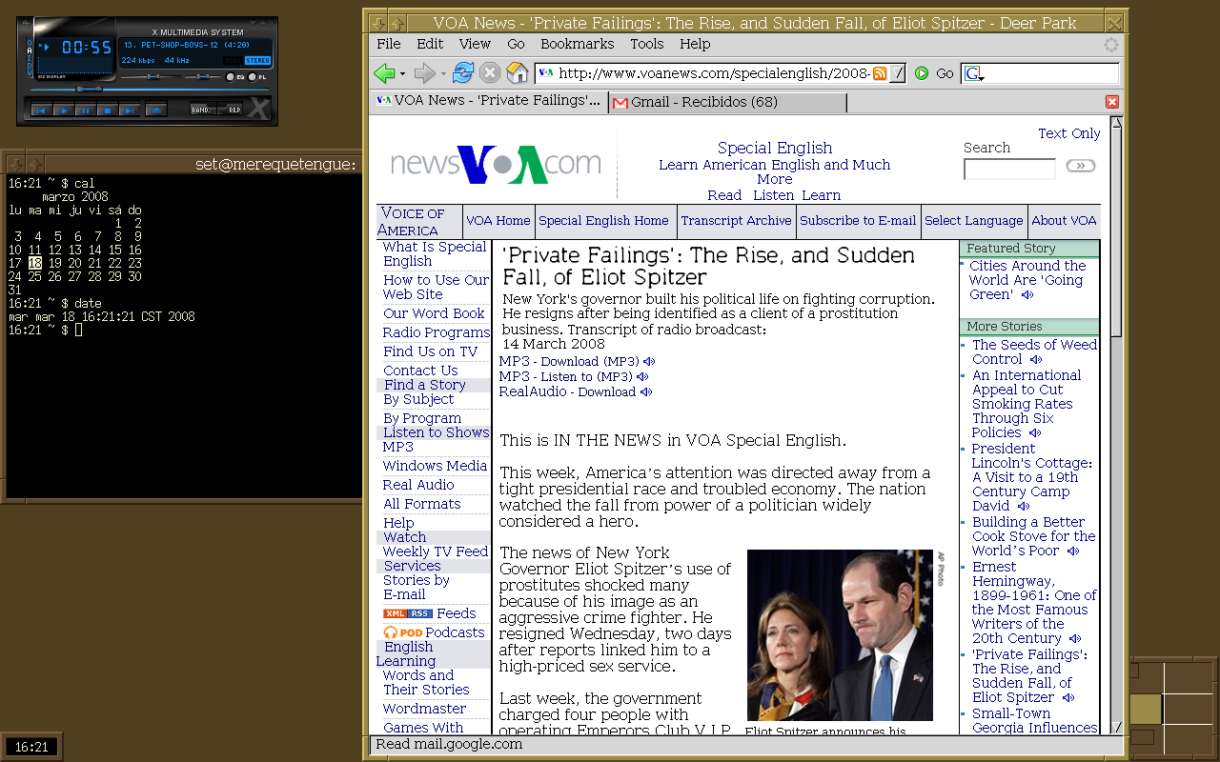Click the XMMS eject button

point(155,110)
